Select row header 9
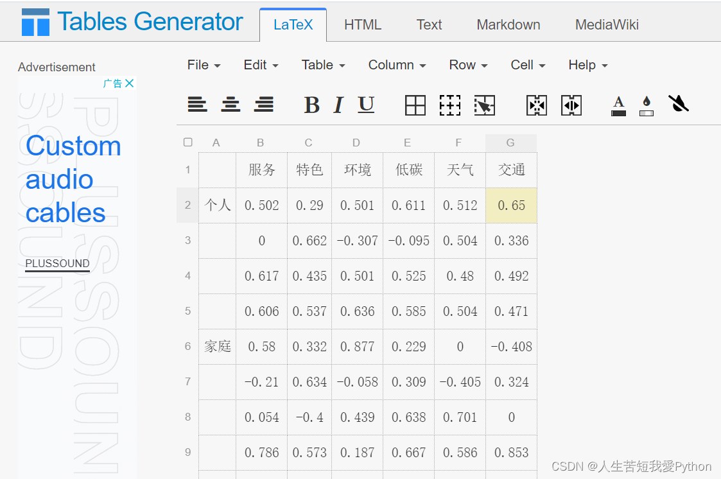The height and width of the screenshot is (479, 721). [x=187, y=452]
